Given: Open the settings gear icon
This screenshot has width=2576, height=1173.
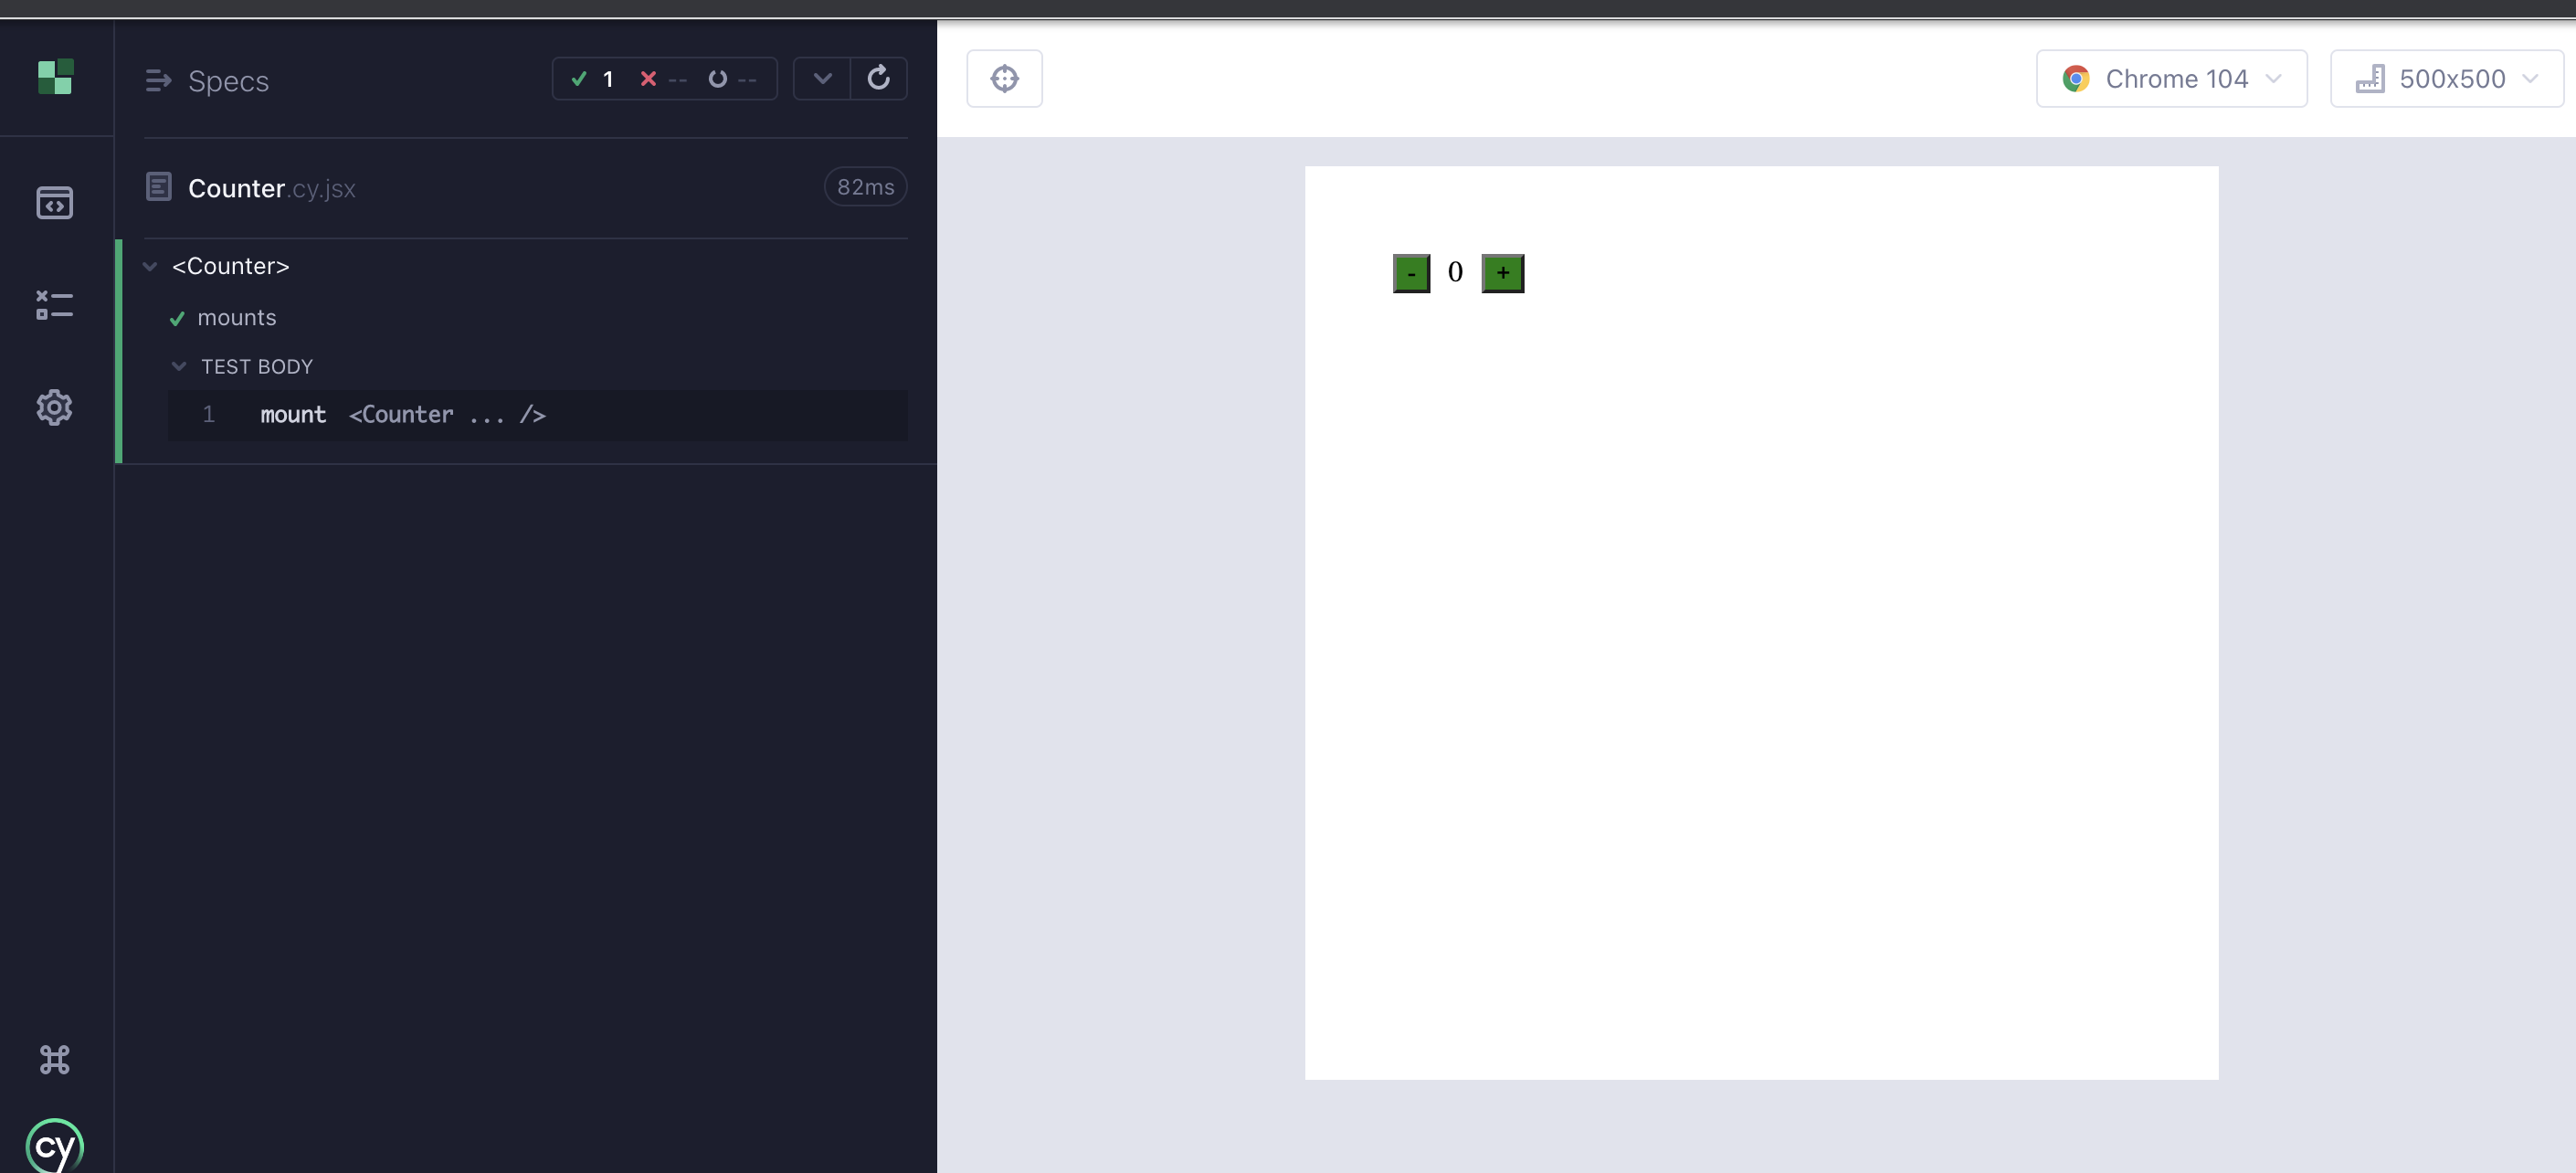Looking at the screenshot, I should point(53,404).
